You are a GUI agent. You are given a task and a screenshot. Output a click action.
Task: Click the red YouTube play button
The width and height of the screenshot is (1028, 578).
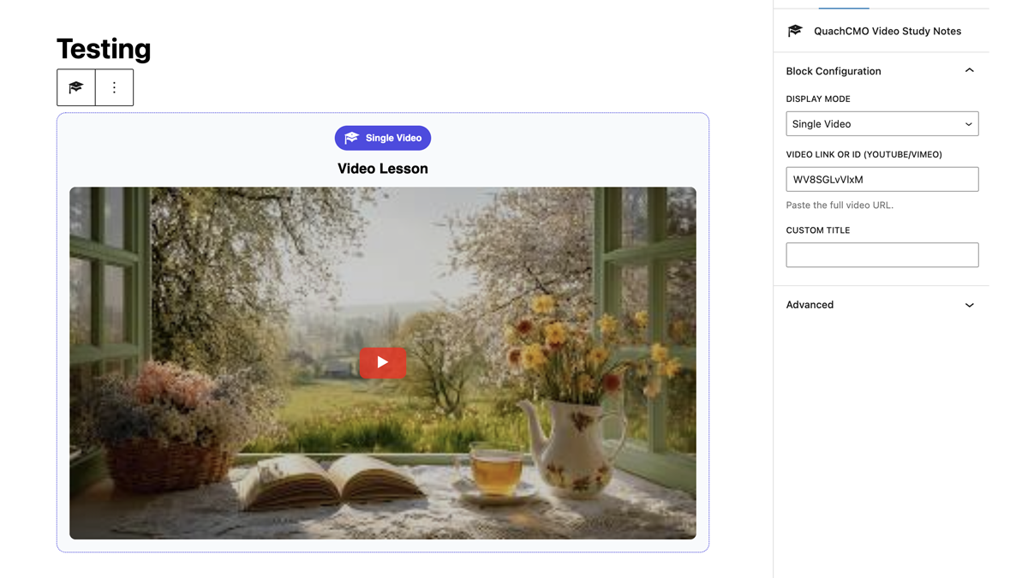tap(382, 362)
